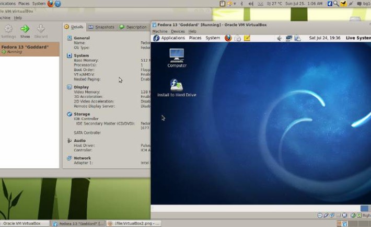Click the Storage heading link in Details
371x227 pixels.
[82, 114]
